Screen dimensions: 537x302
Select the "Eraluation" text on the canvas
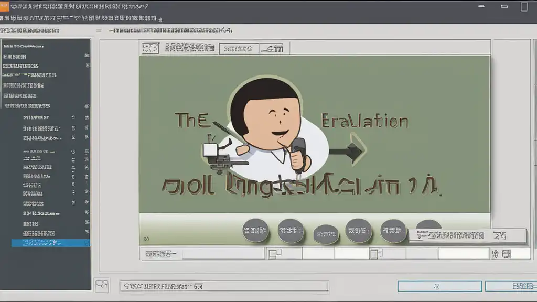click(x=365, y=121)
